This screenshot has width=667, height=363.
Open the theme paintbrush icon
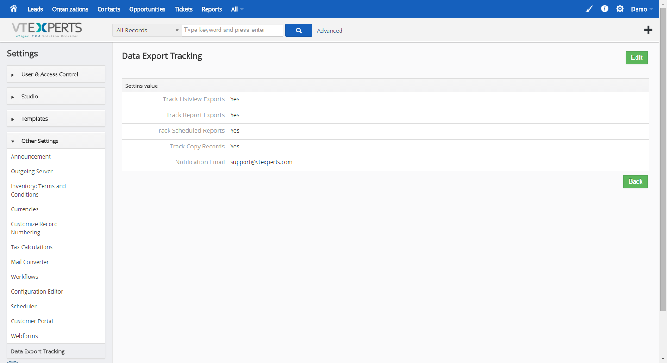(590, 9)
